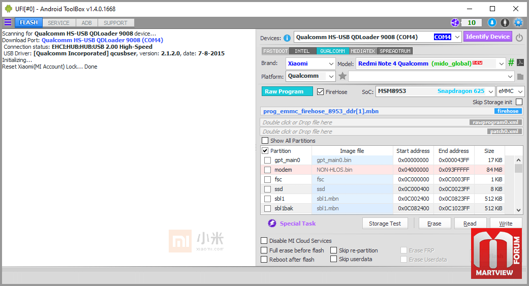Open the info about icon in header

505,22
